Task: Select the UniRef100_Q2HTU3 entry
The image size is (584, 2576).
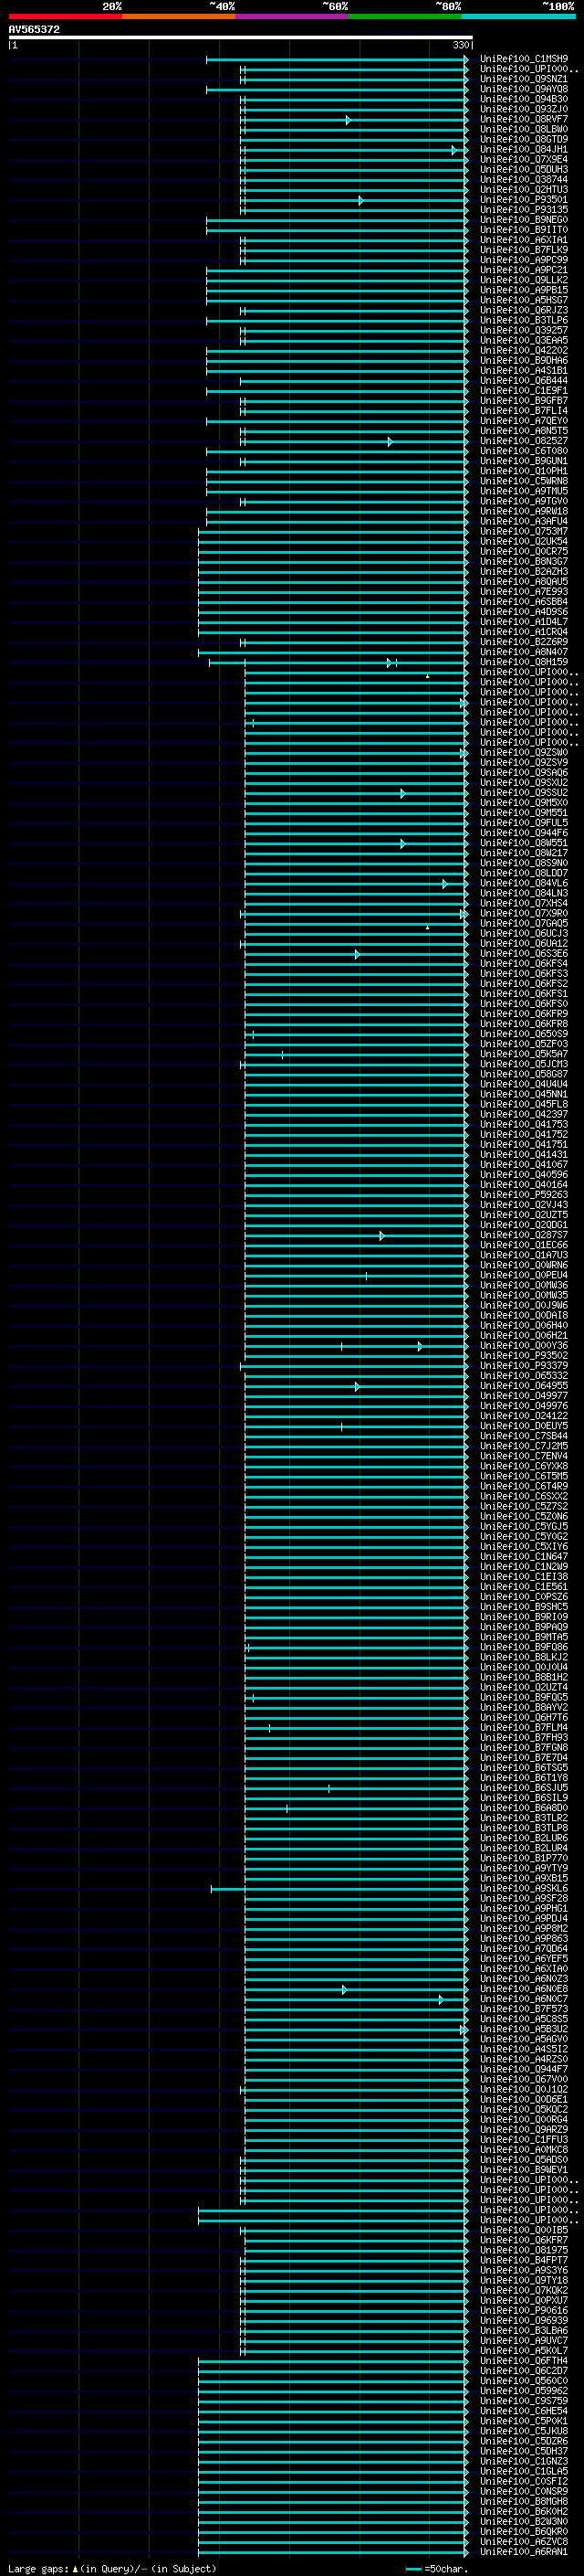Action: (x=524, y=190)
